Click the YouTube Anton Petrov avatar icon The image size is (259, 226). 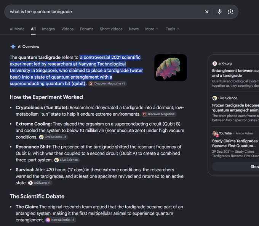pyautogui.click(x=215, y=134)
